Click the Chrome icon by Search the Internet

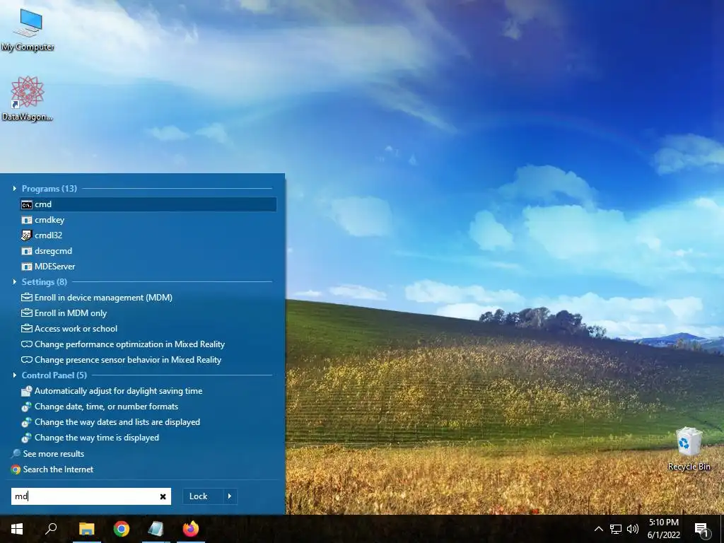(x=16, y=469)
